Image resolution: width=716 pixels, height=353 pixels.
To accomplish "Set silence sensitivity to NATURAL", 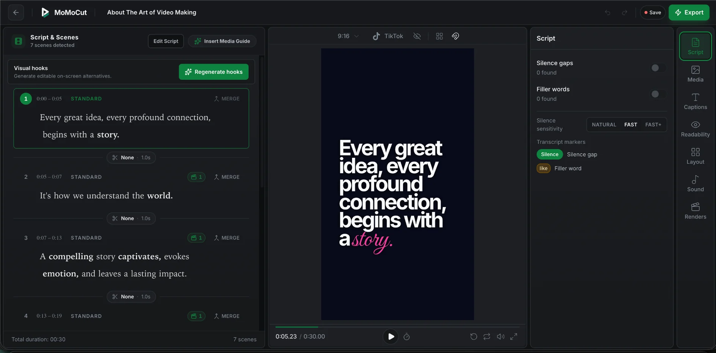I will tap(604, 125).
